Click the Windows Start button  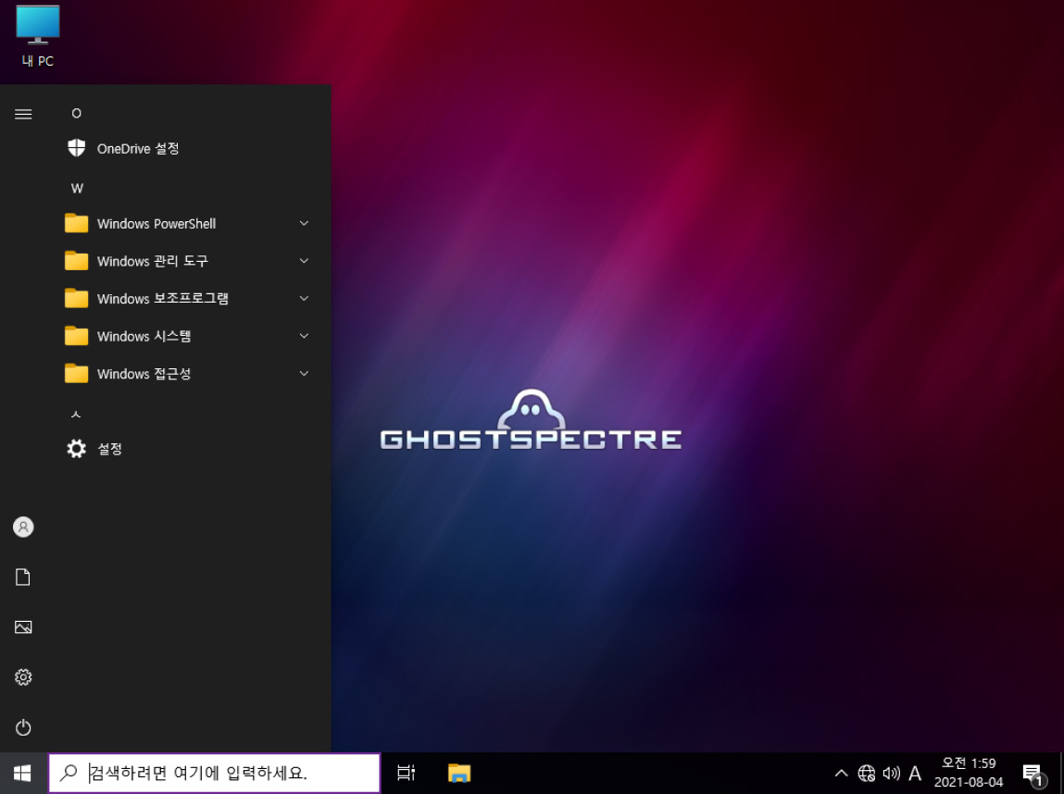tap(22, 773)
